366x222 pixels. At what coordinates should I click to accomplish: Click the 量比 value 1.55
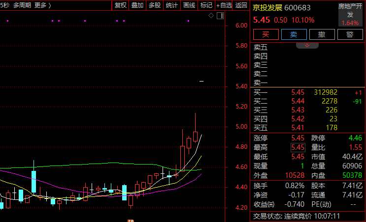point(355,147)
